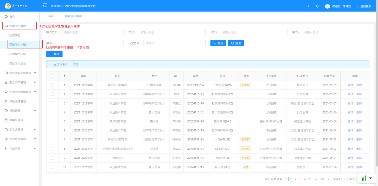Viewport: 378px width, 186px height.
Task: Click the hamburger menu collapse icon
Action: click(45, 6)
